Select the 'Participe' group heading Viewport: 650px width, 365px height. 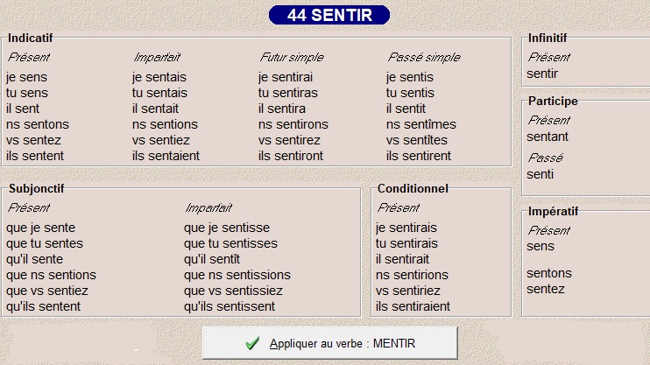click(553, 102)
